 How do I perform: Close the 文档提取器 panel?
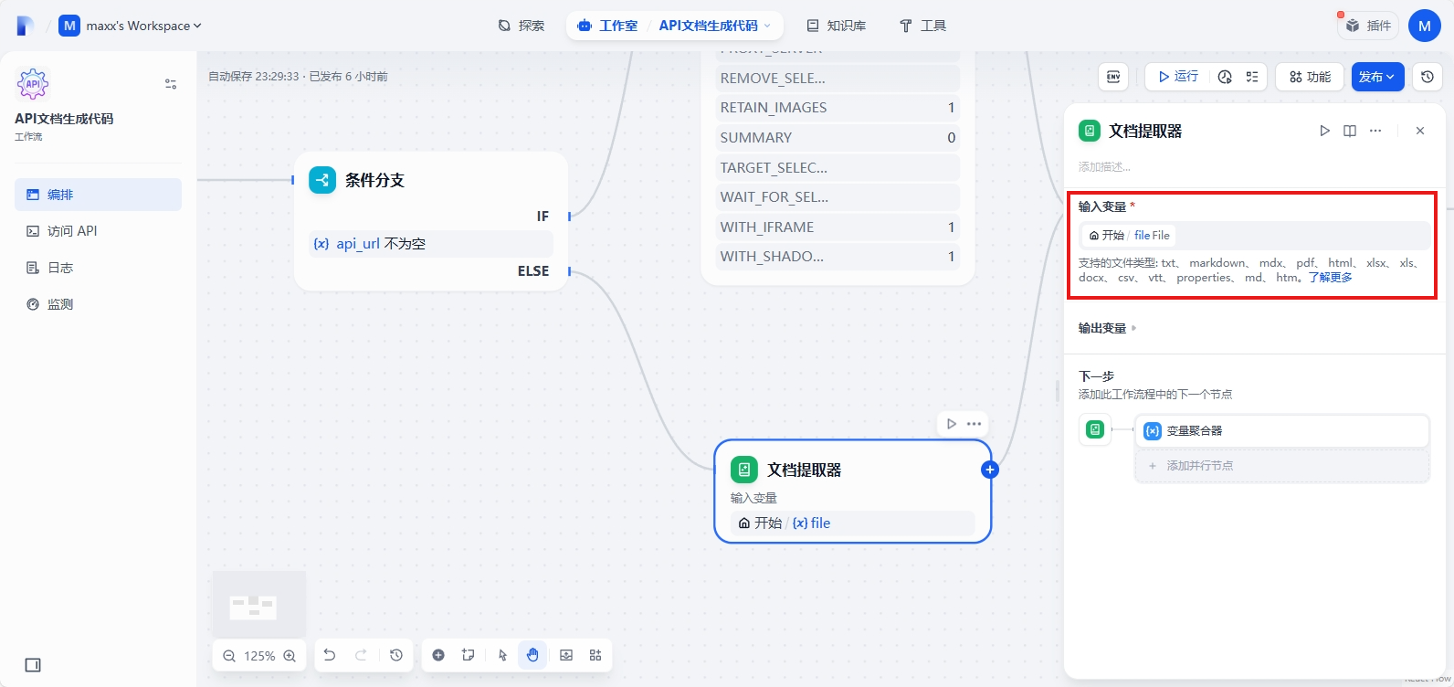click(1420, 131)
